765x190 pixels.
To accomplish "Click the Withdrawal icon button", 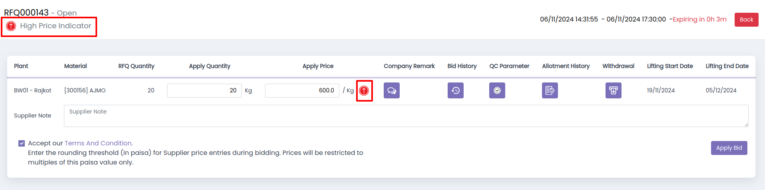I will 614,90.
